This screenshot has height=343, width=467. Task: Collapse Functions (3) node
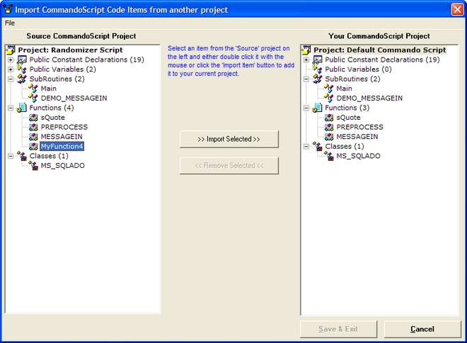click(x=306, y=108)
